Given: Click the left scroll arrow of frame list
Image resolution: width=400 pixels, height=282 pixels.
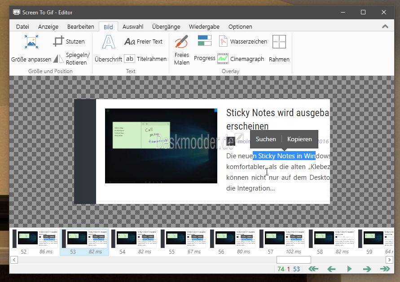Looking at the screenshot, I should tap(14, 260).
